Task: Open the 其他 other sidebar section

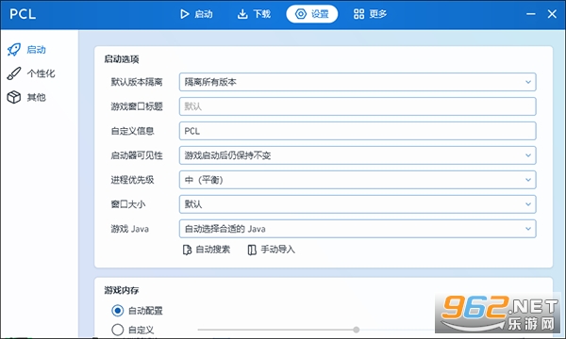Action: (26, 97)
